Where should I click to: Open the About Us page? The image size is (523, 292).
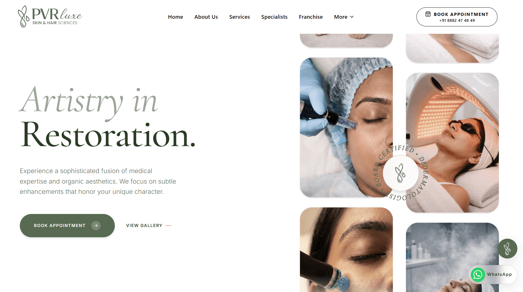(206, 17)
